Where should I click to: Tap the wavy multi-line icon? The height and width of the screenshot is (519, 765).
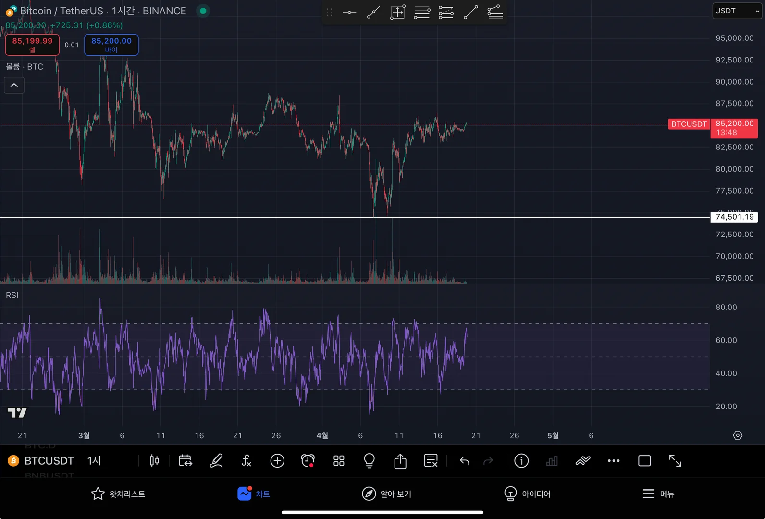pos(583,461)
